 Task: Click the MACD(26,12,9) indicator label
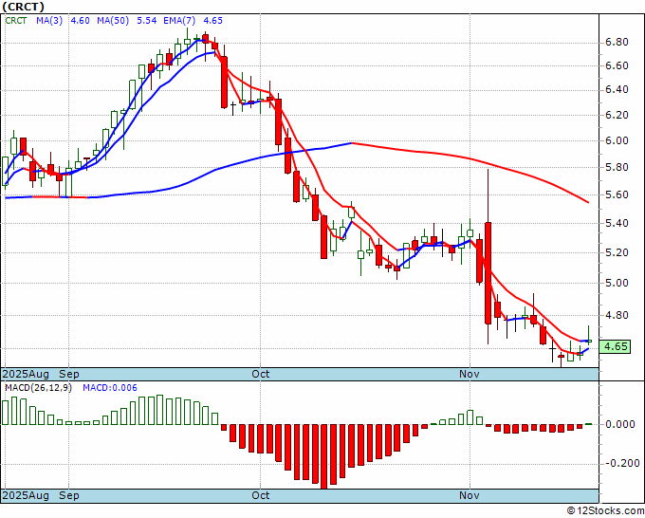(38, 388)
